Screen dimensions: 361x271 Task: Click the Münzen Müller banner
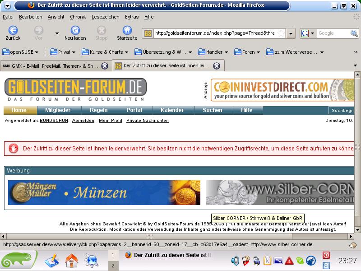[104, 193]
